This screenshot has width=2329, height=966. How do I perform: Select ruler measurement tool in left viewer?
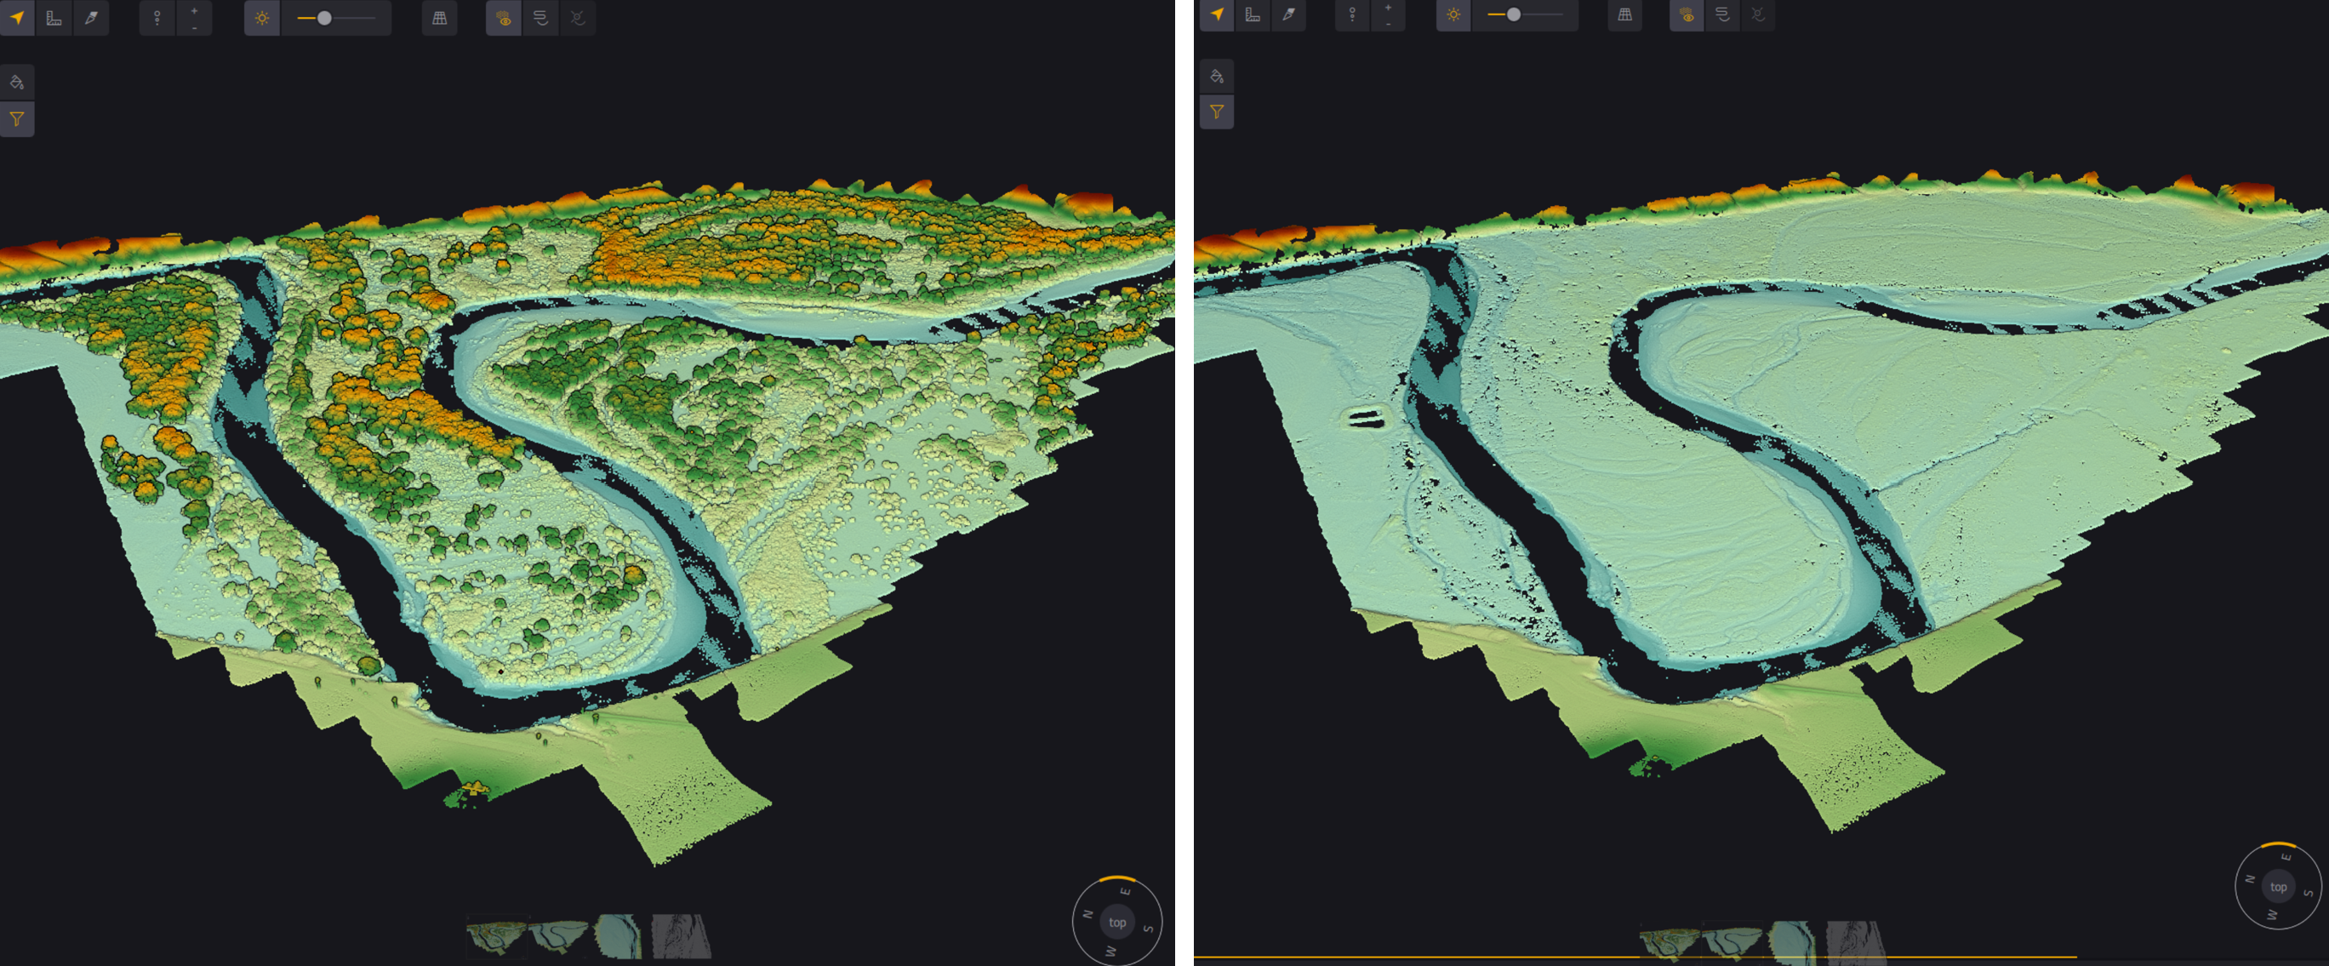point(54,18)
